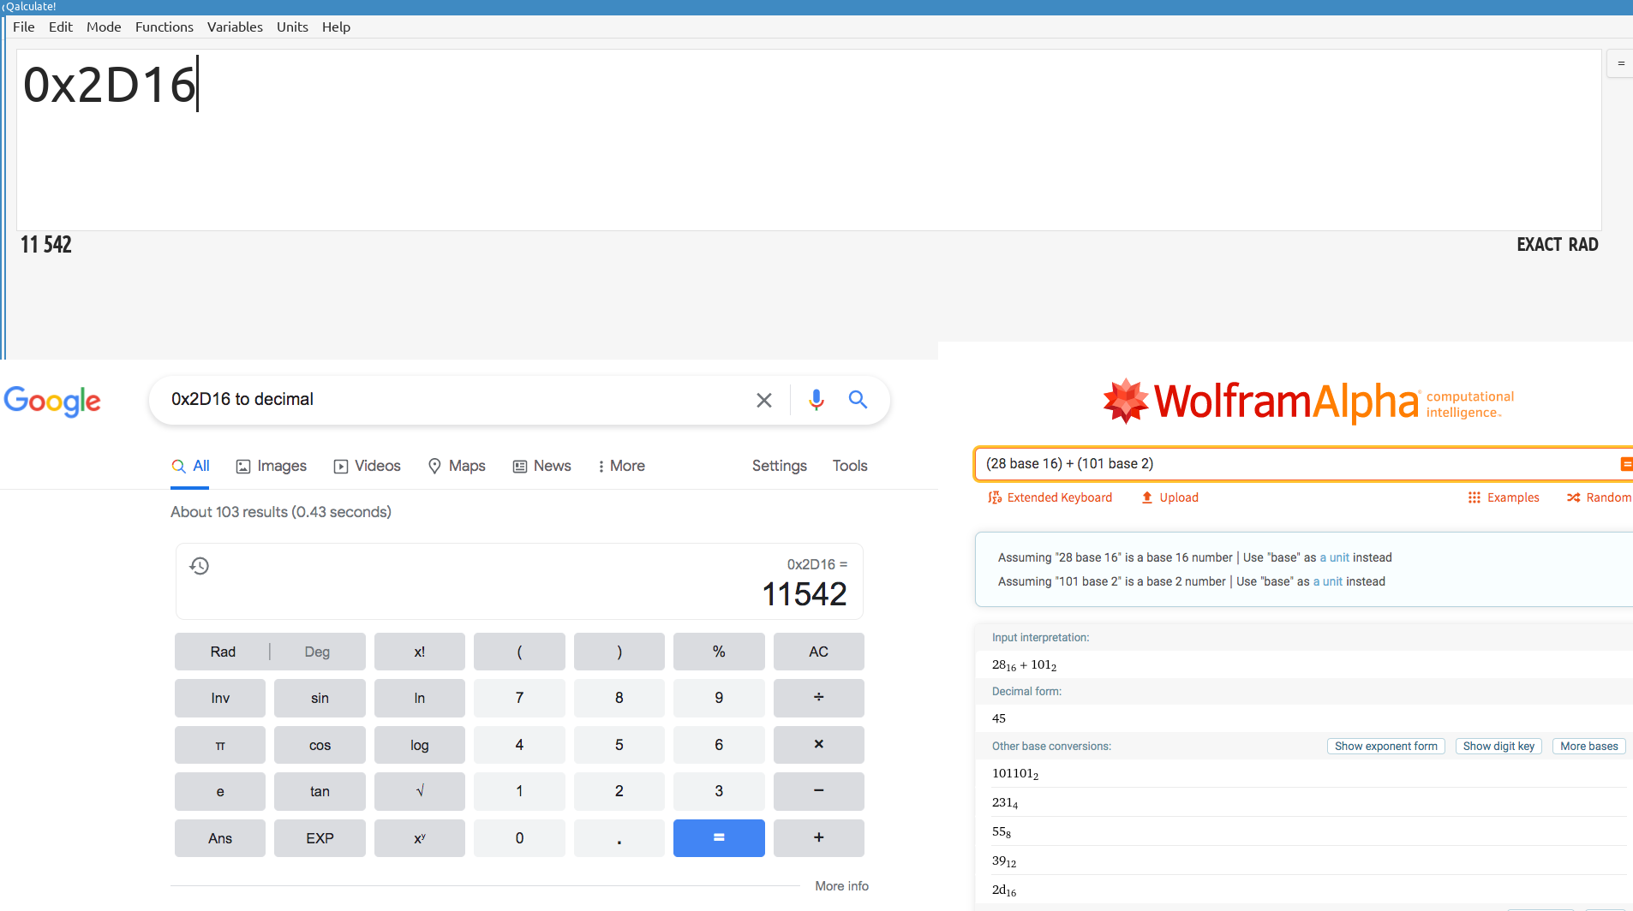Open the Functions menu in Qalculate
1633x911 pixels.
point(164,27)
